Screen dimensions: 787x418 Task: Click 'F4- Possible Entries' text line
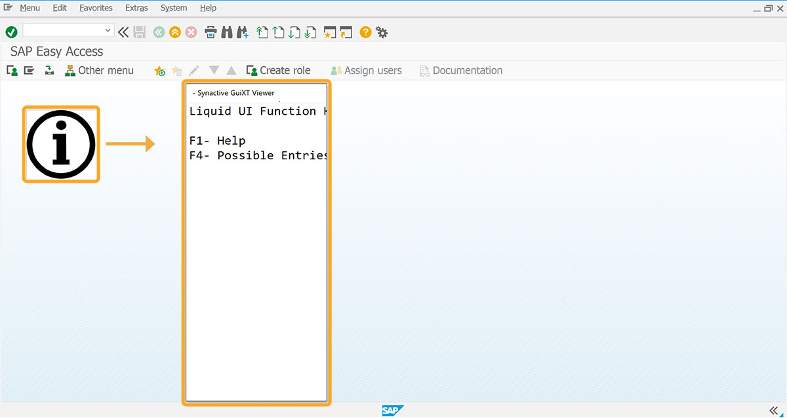click(258, 155)
